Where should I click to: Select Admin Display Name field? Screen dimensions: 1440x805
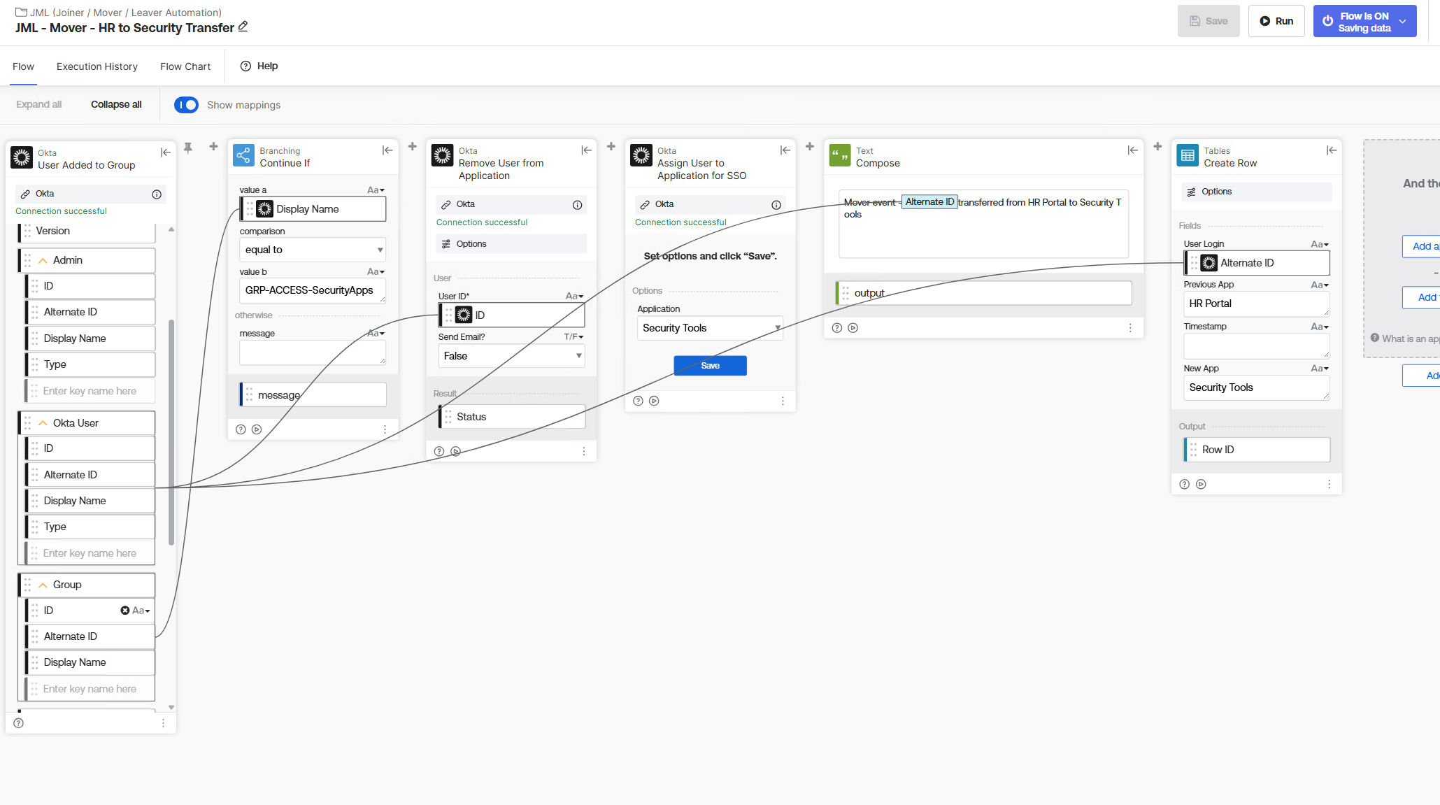pyautogui.click(x=90, y=339)
